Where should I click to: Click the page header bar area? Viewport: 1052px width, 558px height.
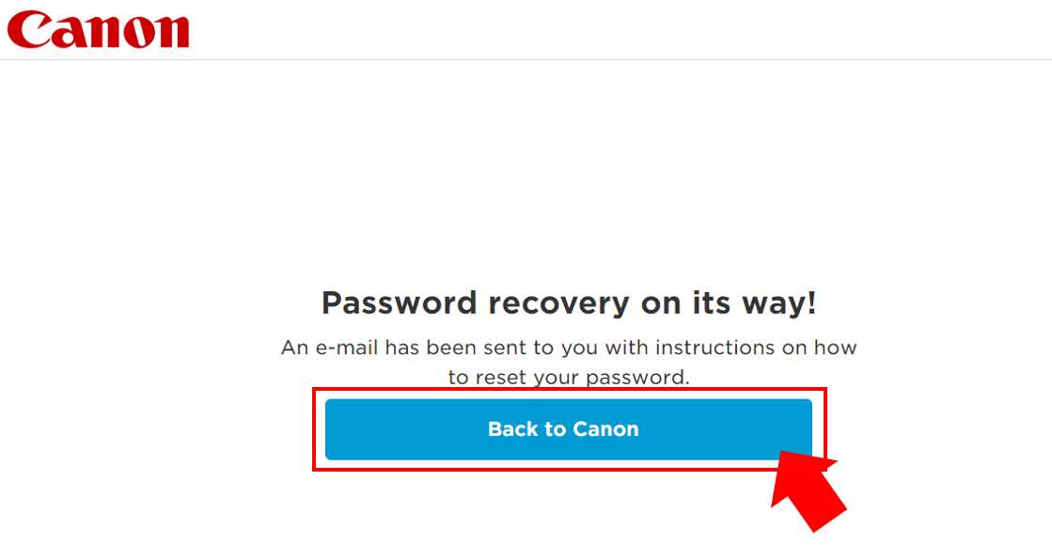click(x=526, y=30)
